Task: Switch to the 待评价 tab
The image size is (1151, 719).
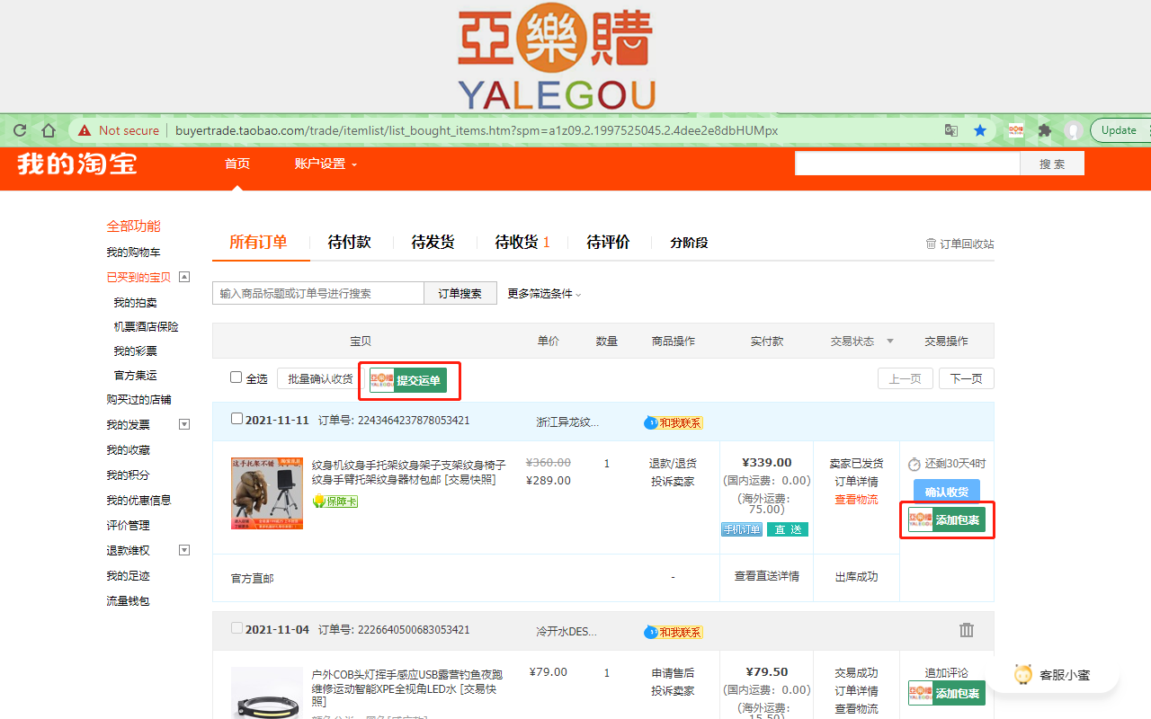Action: pyautogui.click(x=608, y=242)
